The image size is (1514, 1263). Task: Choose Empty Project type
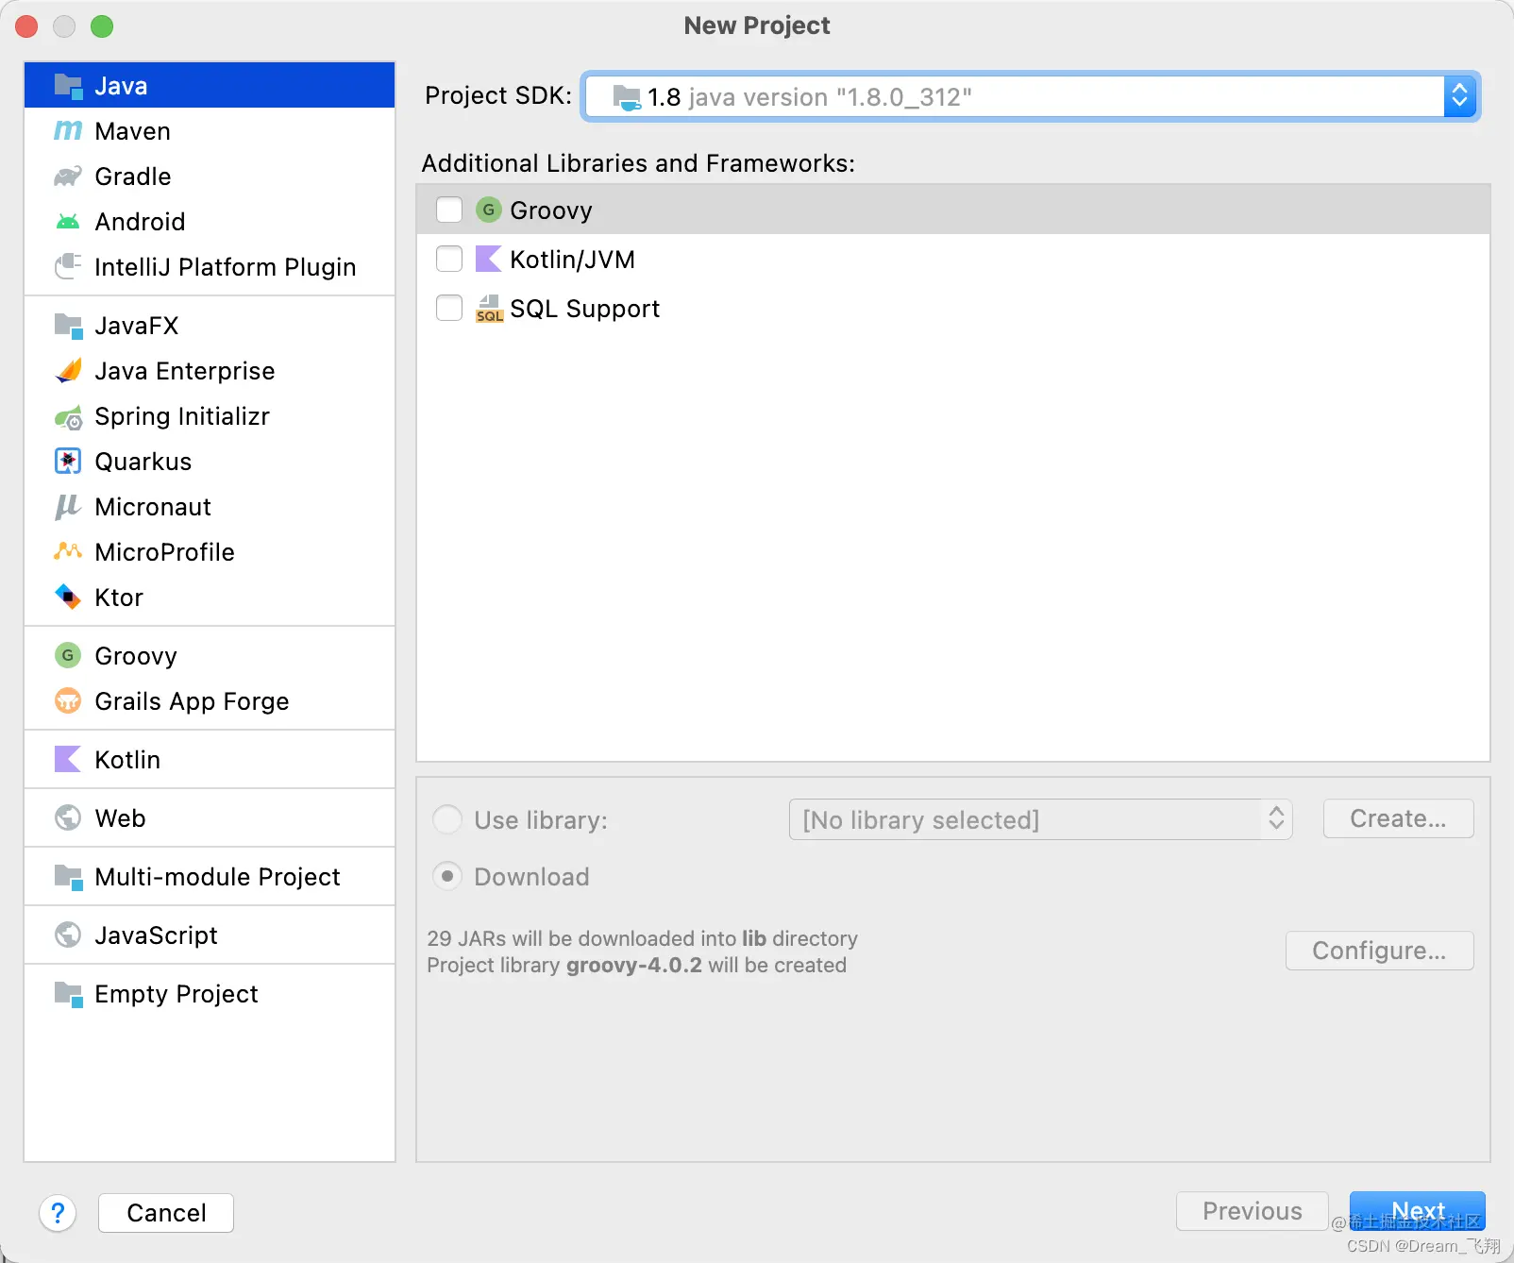pos(210,994)
